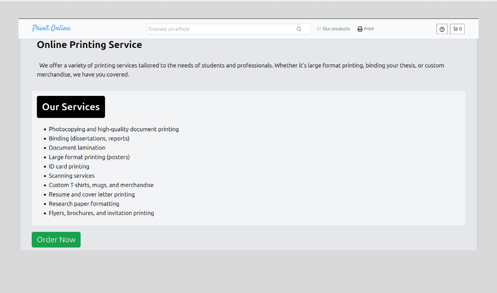
Task: Click the Scanning services list item
Action: [x=72, y=176]
